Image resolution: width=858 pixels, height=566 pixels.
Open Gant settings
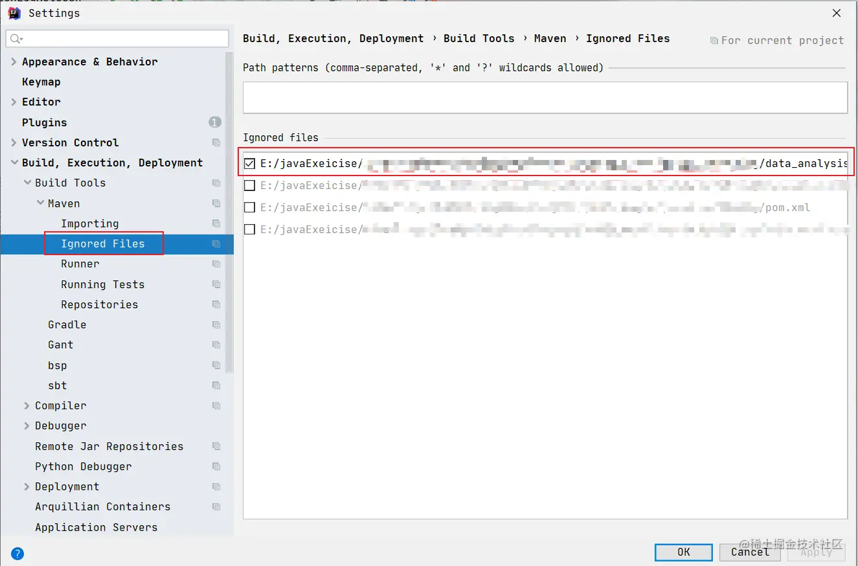pyautogui.click(x=61, y=345)
